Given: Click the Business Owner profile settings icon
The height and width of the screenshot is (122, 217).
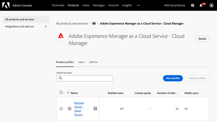Looking at the screenshot, I should click(70, 109).
